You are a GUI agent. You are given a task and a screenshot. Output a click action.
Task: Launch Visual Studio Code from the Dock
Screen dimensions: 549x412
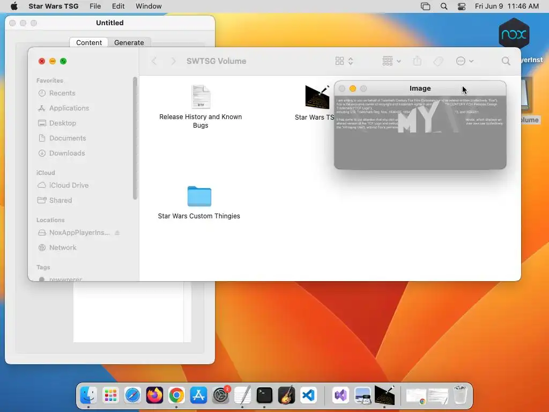tap(308, 395)
